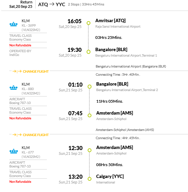
Task: Click the green circle marker at Amsterdam 07:45 arrival
Action: (89, 115)
